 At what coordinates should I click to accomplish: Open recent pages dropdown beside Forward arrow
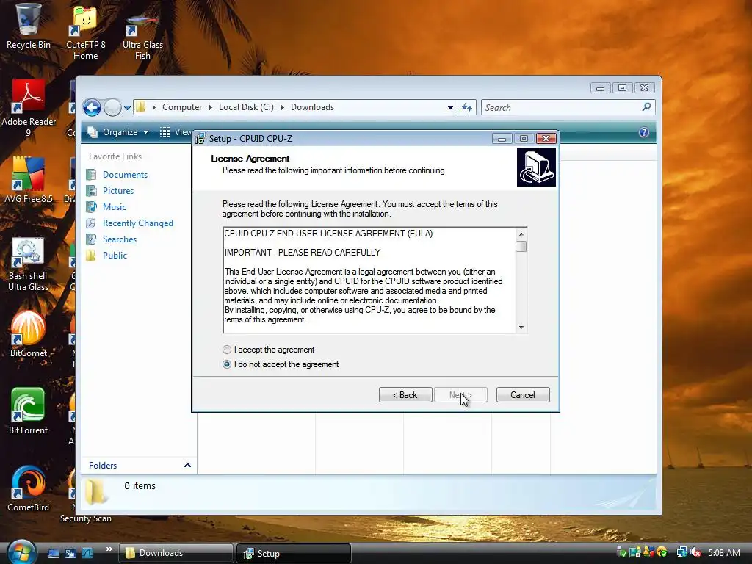point(127,108)
